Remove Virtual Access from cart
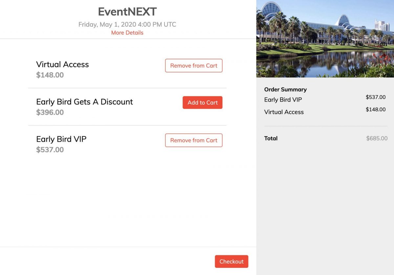Image resolution: width=394 pixels, height=275 pixels. click(193, 66)
